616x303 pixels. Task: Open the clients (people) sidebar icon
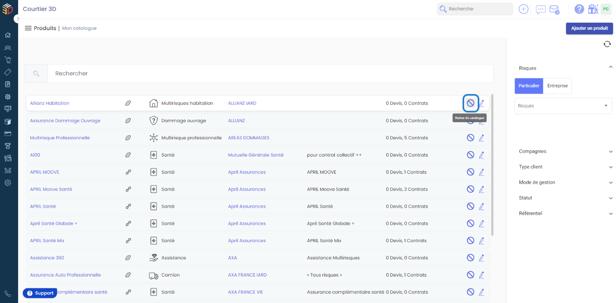[8, 48]
